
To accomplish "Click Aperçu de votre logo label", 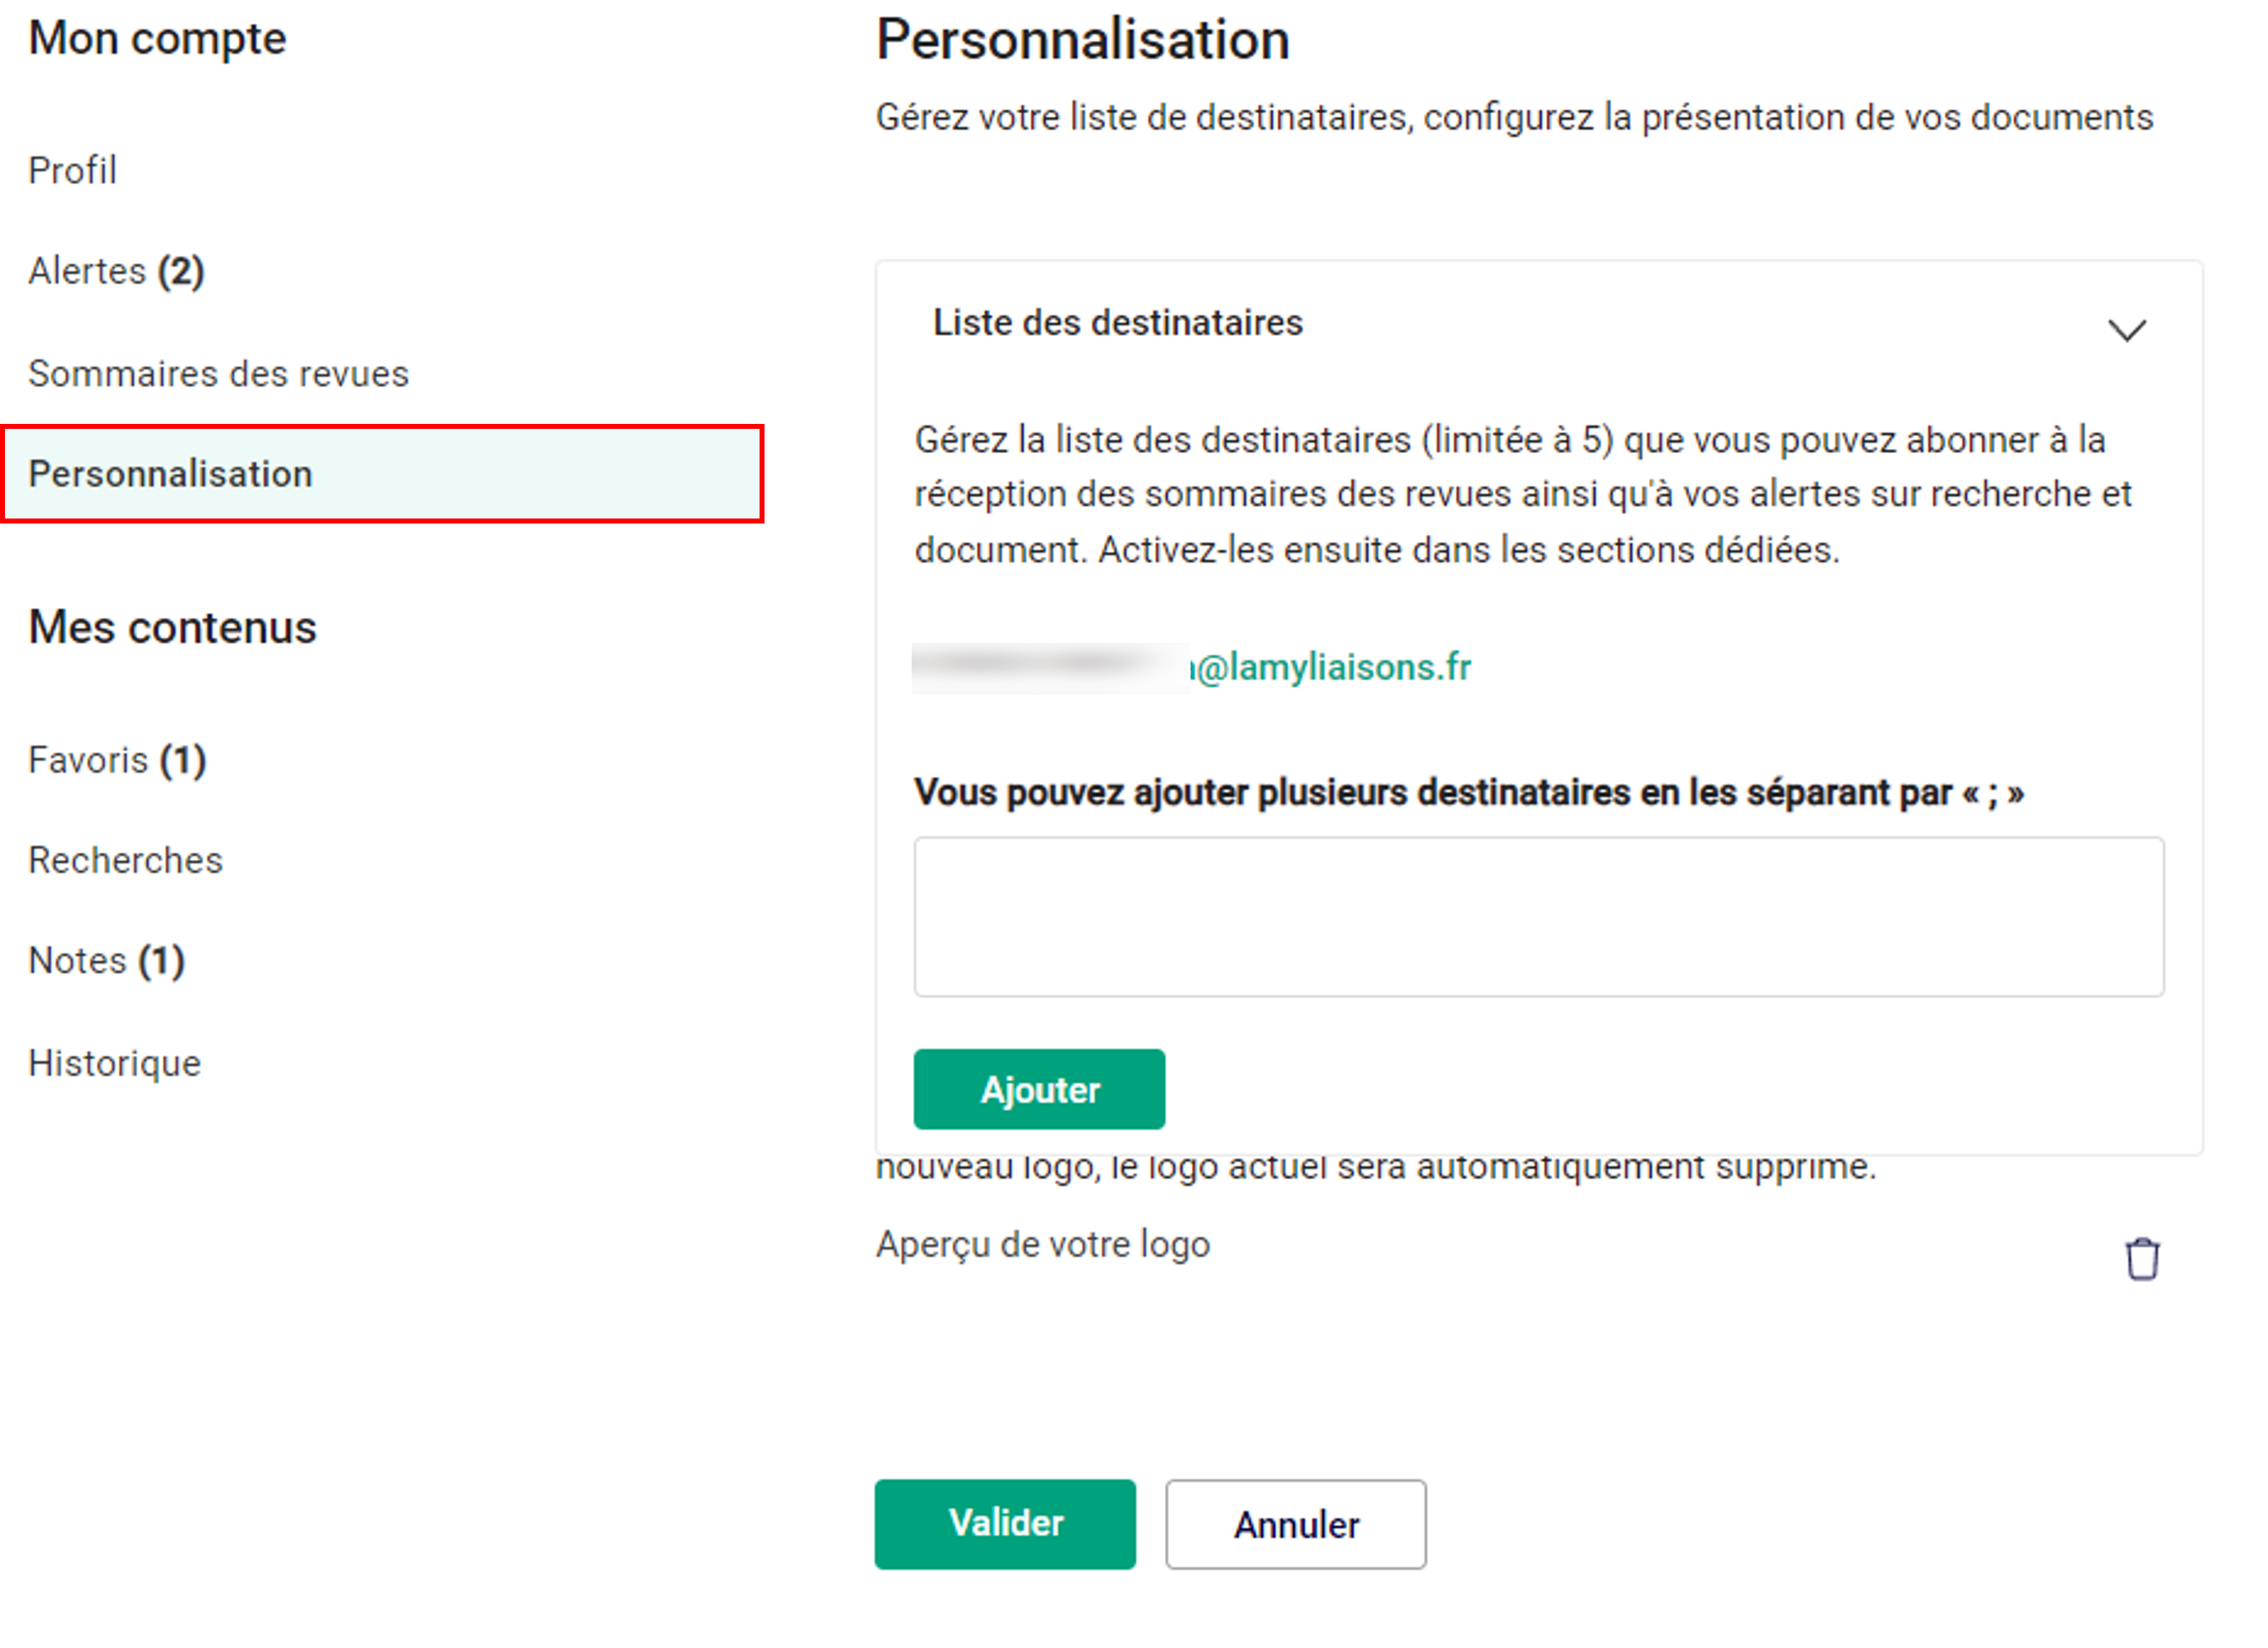I will coord(1043,1243).
